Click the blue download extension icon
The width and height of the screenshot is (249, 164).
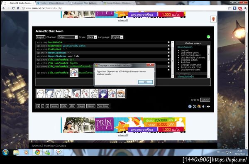pos(234,8)
